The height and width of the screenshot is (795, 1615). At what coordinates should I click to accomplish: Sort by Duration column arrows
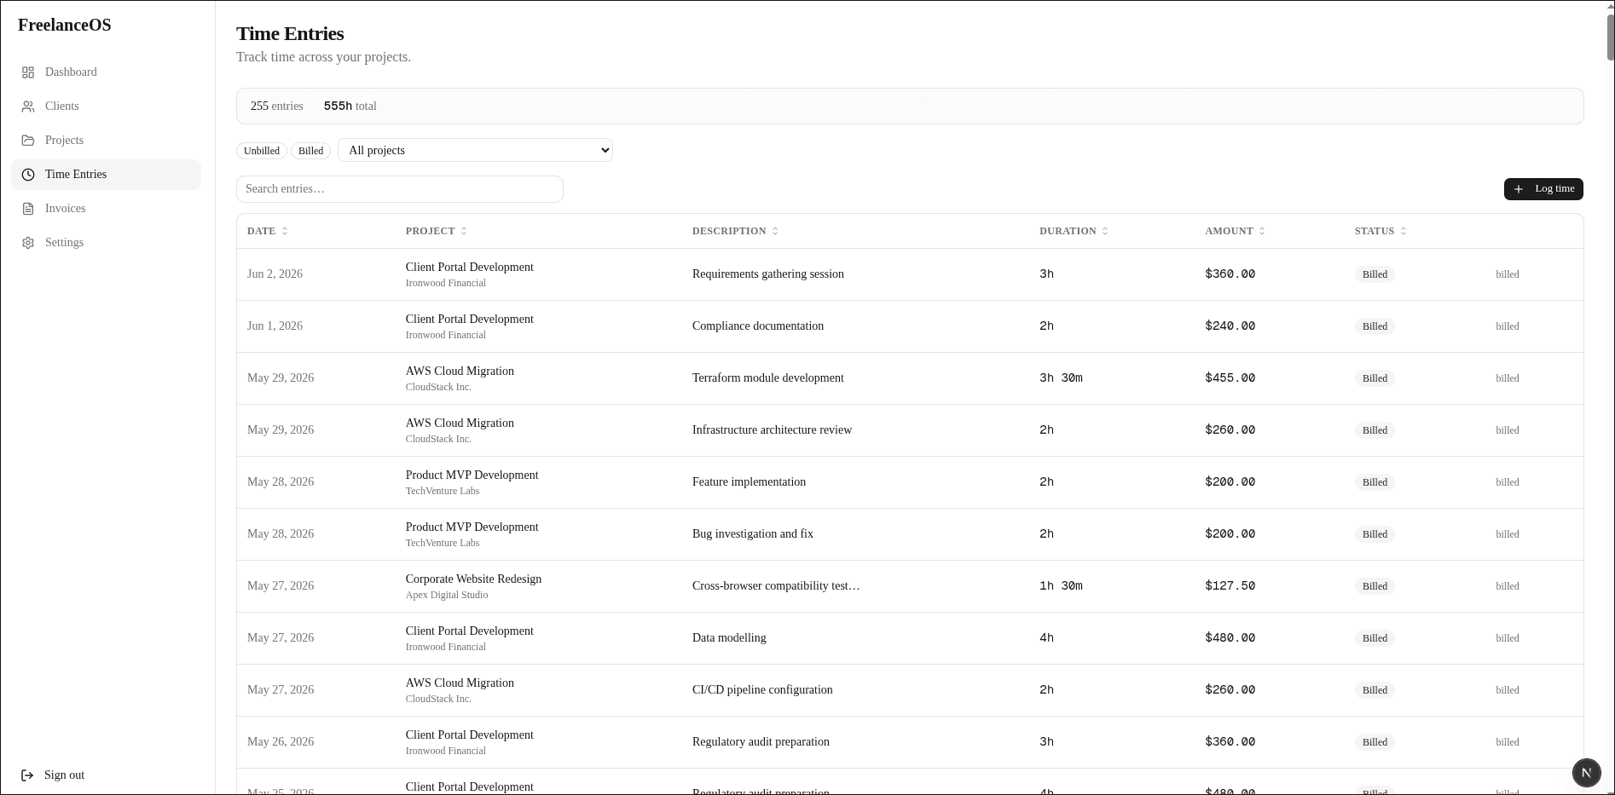click(1105, 232)
